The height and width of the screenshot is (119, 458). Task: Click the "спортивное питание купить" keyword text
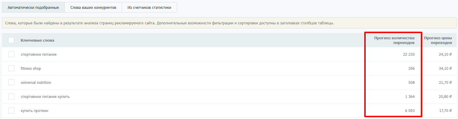click(45, 97)
